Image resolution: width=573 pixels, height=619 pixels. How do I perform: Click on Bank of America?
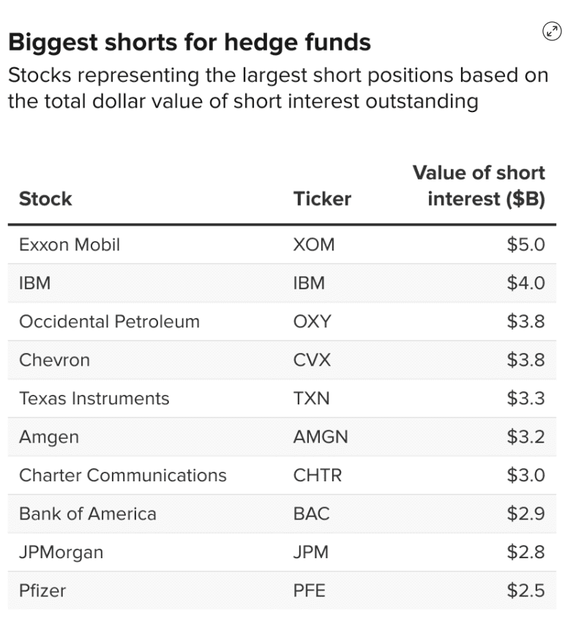point(88,514)
